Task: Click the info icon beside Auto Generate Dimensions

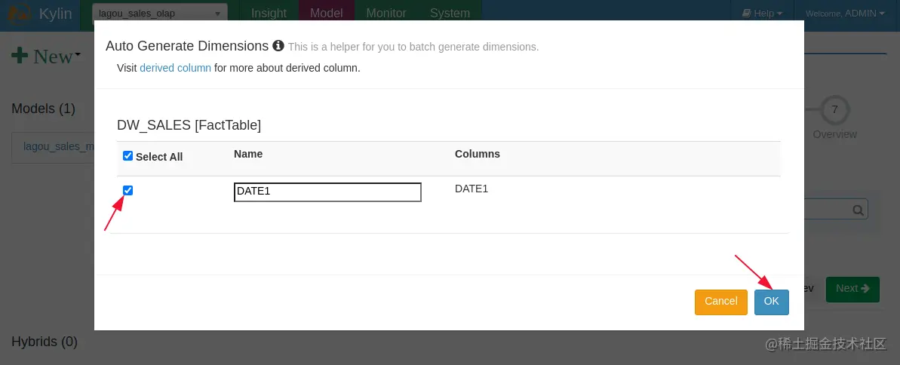Action: 278,45
